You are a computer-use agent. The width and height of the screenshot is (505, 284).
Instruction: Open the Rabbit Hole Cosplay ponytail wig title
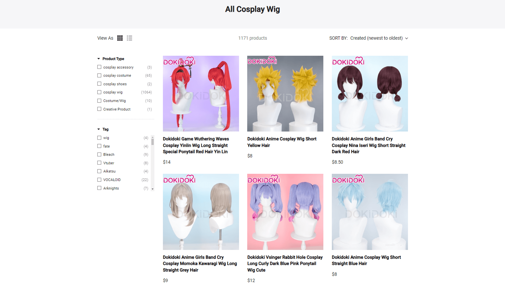pyautogui.click(x=285, y=263)
